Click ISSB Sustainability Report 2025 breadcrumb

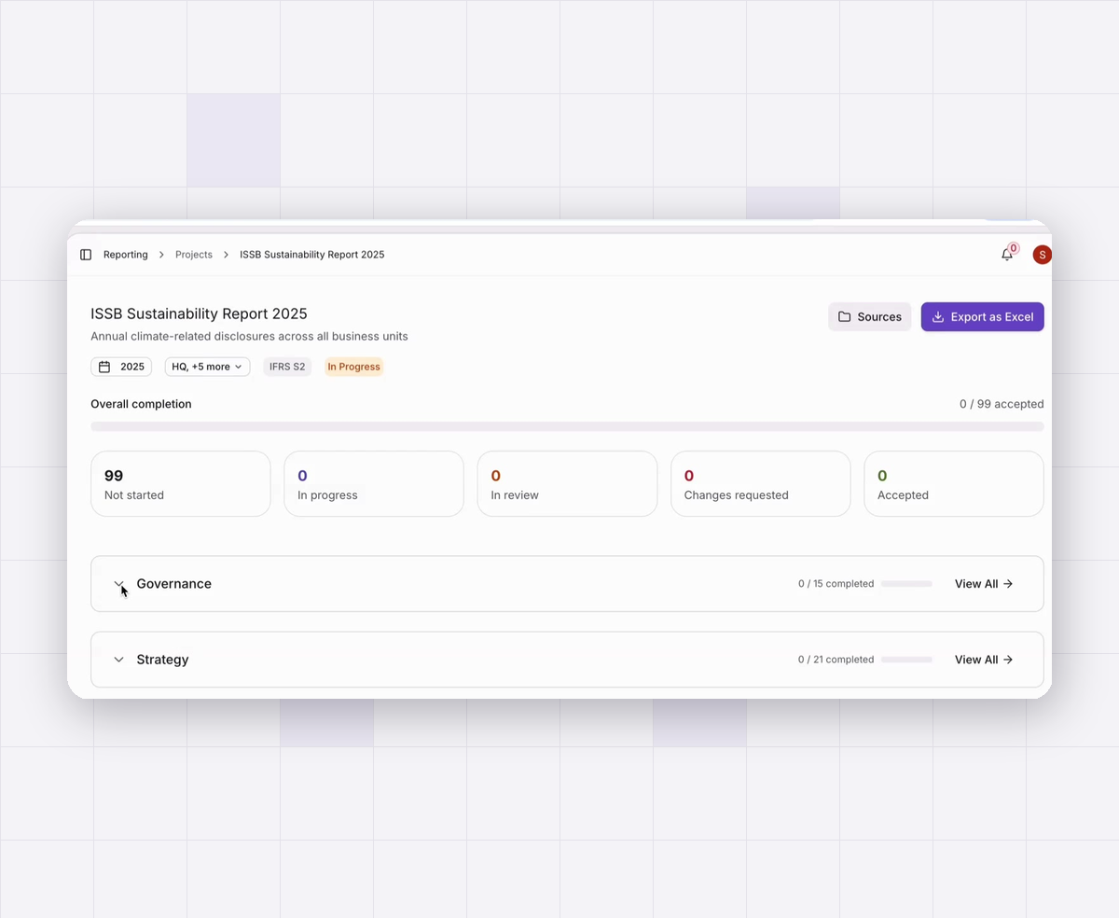pos(312,255)
